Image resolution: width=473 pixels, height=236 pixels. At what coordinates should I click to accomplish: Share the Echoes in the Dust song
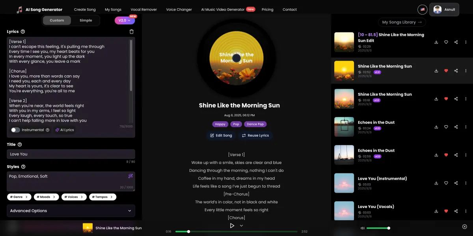click(456, 127)
